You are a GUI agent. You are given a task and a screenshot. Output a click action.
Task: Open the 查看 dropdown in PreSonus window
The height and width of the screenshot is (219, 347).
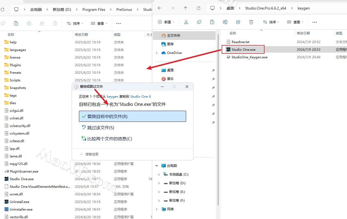(x=99, y=24)
